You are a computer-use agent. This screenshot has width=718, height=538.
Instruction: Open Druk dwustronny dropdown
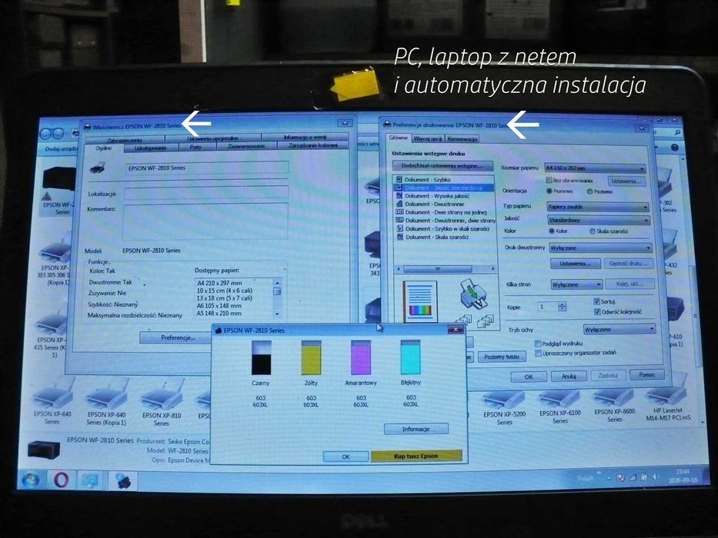pyautogui.click(x=600, y=248)
